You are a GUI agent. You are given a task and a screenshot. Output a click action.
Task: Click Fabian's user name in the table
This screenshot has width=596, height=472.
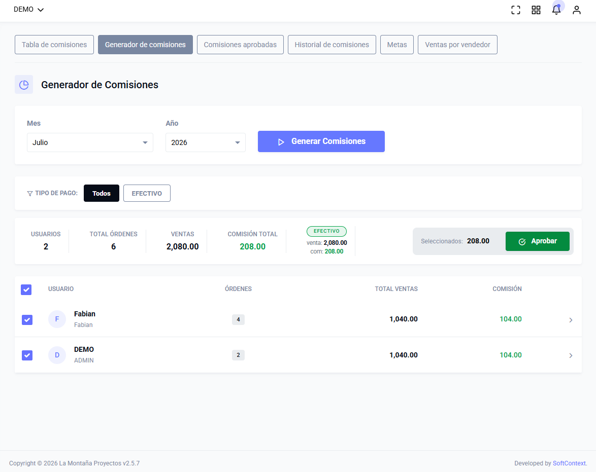[x=85, y=314]
